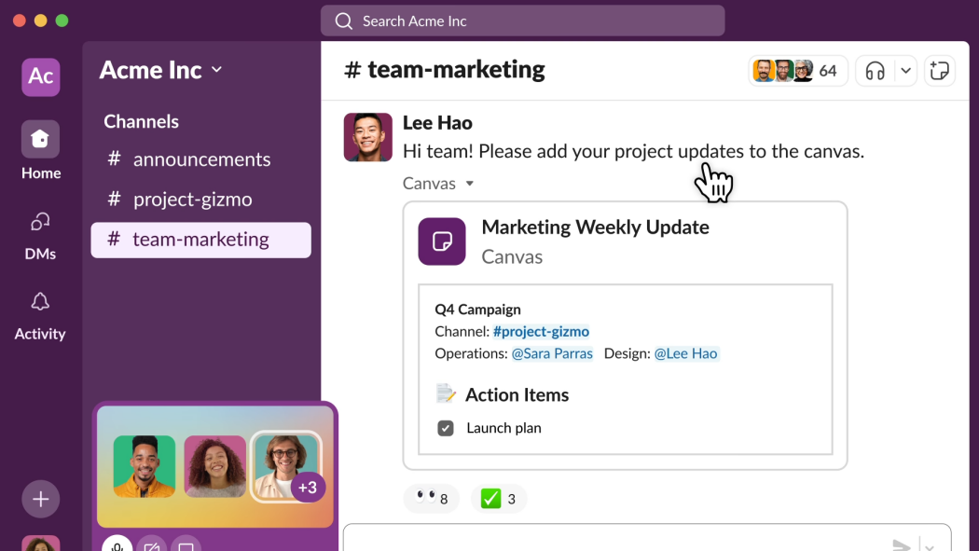Open the Sara Parras mention link

coord(551,353)
